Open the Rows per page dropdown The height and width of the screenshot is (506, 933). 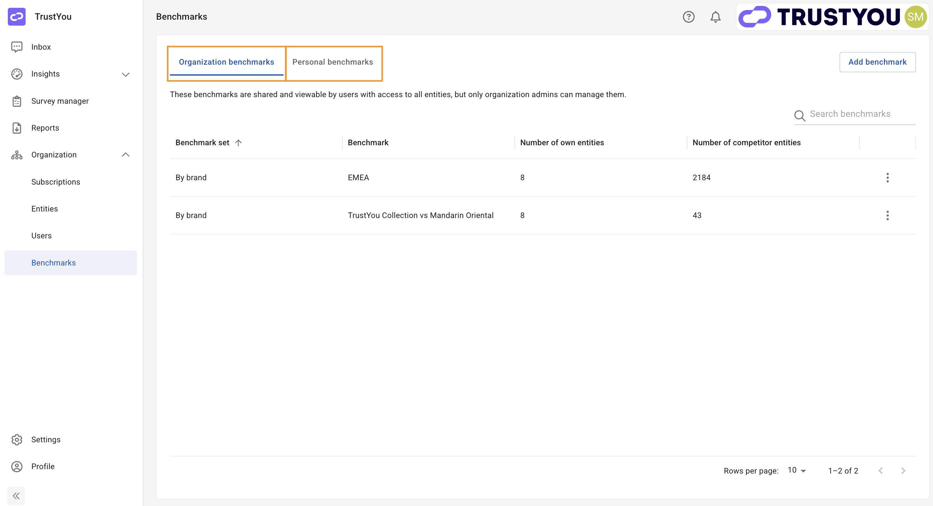pyautogui.click(x=797, y=470)
